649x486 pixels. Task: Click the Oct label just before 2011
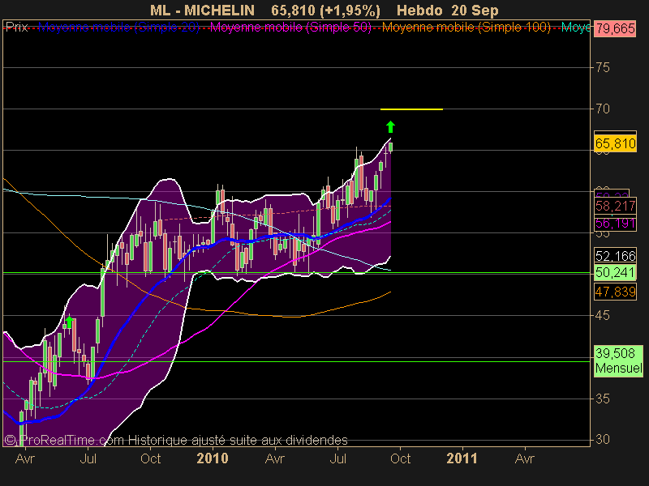[400, 458]
